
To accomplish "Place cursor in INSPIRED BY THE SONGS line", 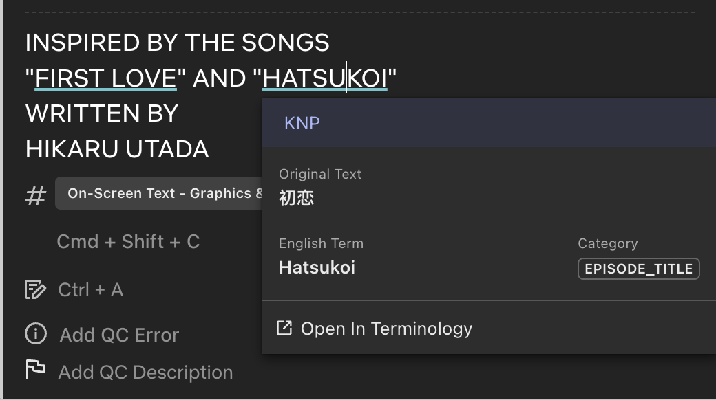I will click(177, 43).
